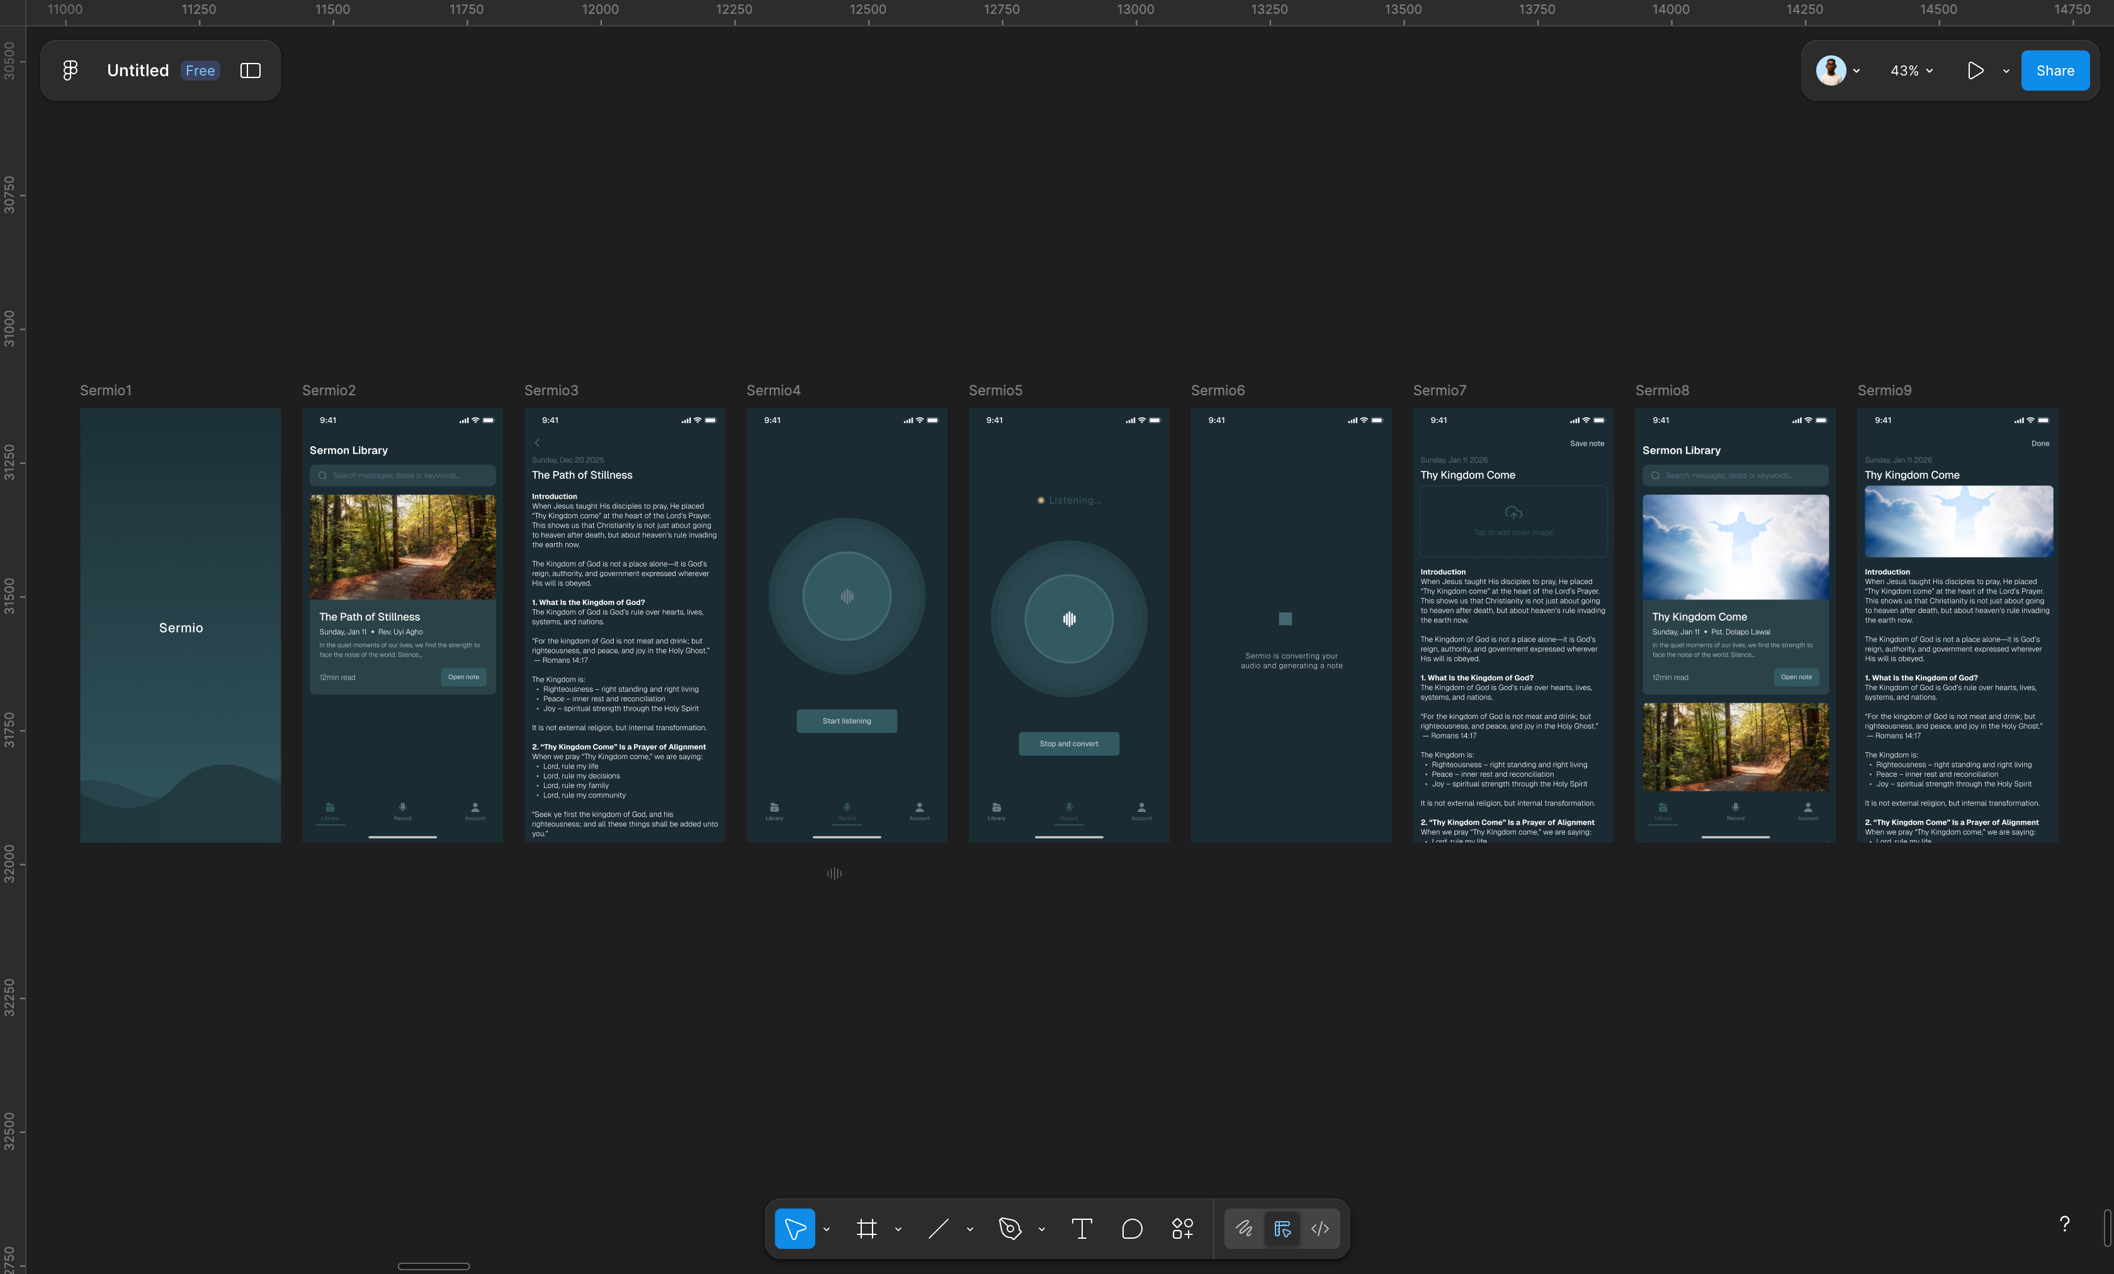Select the Pen tool

tap(1010, 1229)
